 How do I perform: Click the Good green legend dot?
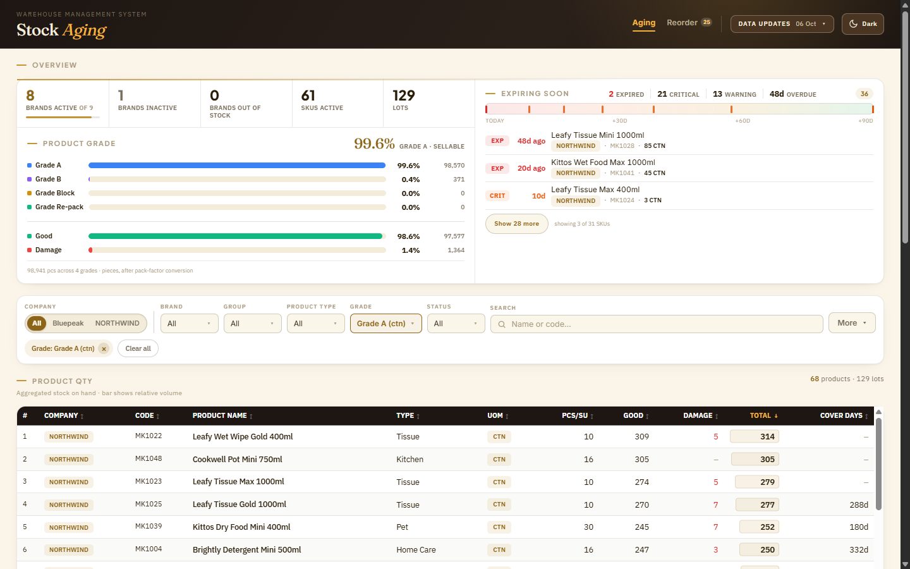pyautogui.click(x=29, y=236)
